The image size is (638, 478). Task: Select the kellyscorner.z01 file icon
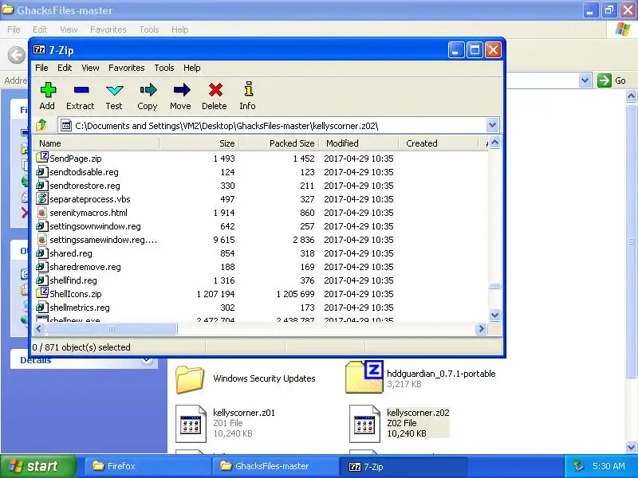point(191,424)
